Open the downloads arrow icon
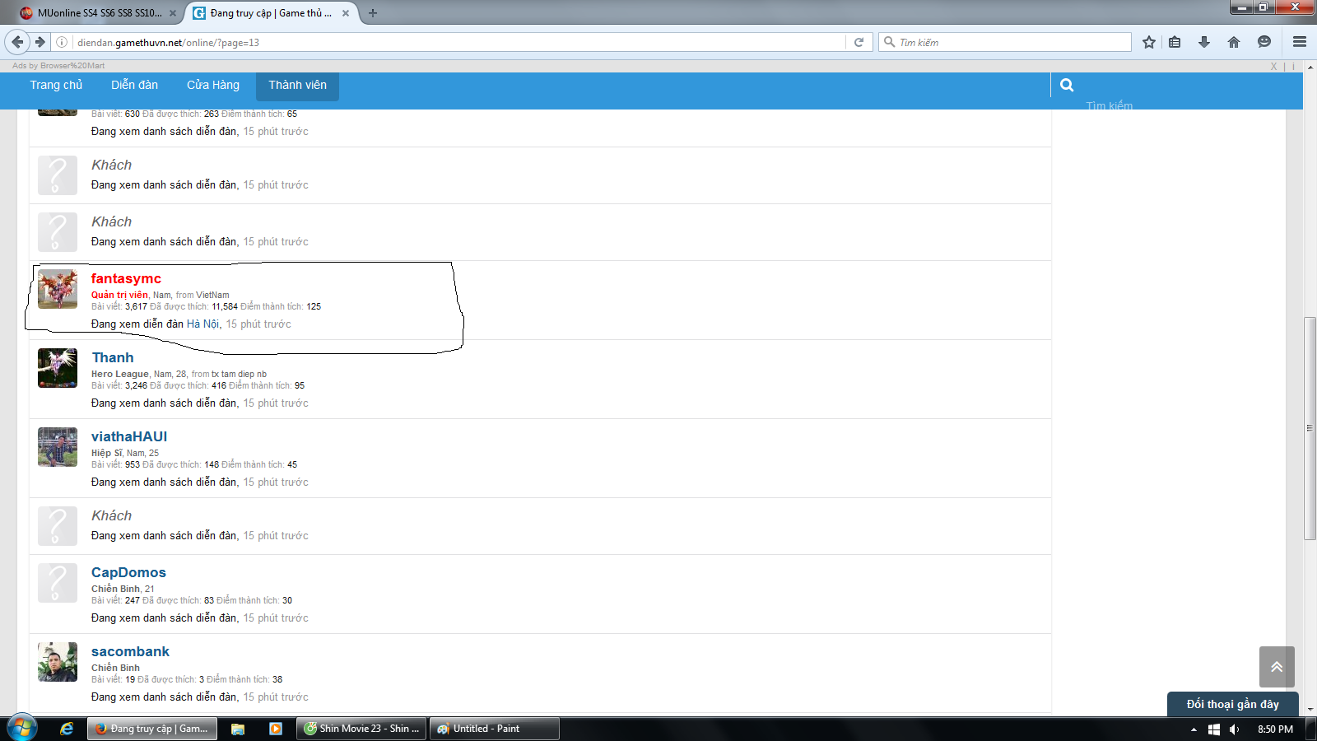 coord(1204,42)
